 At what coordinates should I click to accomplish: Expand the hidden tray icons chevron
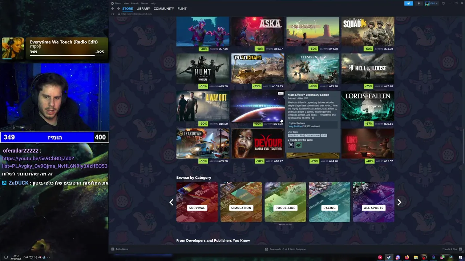point(48,257)
